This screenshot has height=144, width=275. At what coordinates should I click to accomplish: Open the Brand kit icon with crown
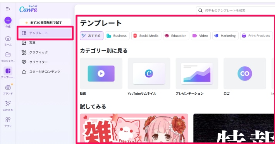click(8, 87)
